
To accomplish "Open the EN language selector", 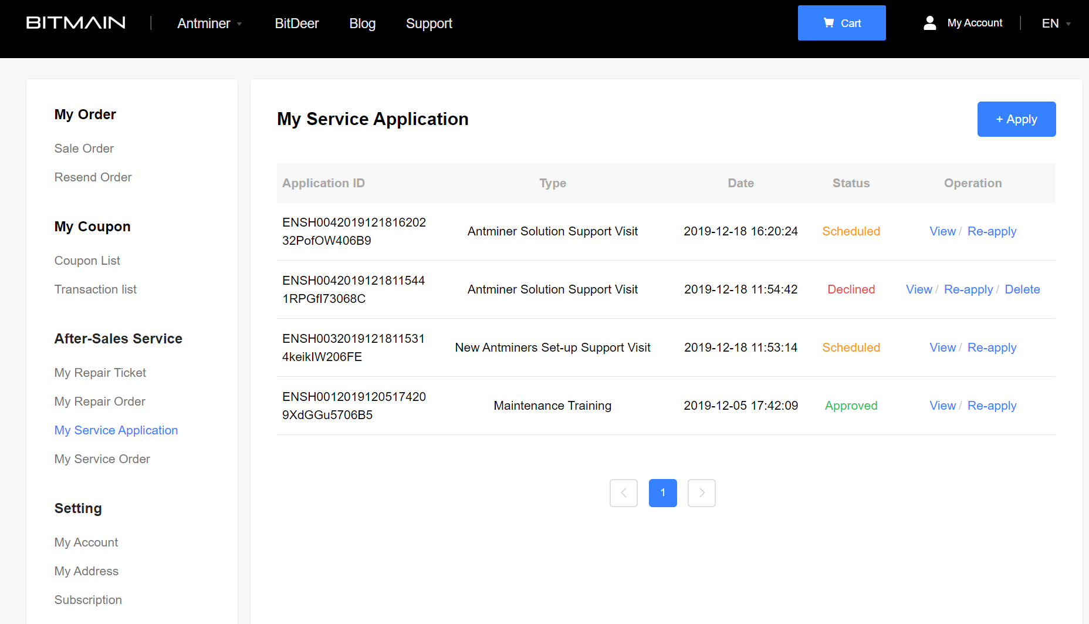I will (1054, 23).
